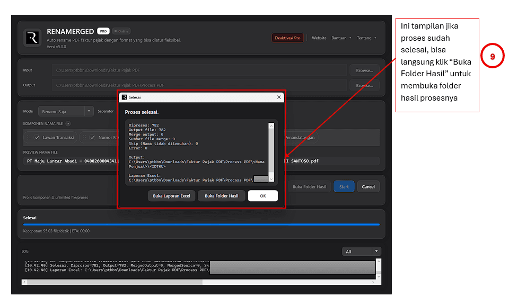Viewport: 509px width, 305px height.
Task: Click the R icon in the Selesai dialog title
Action: coord(124,97)
